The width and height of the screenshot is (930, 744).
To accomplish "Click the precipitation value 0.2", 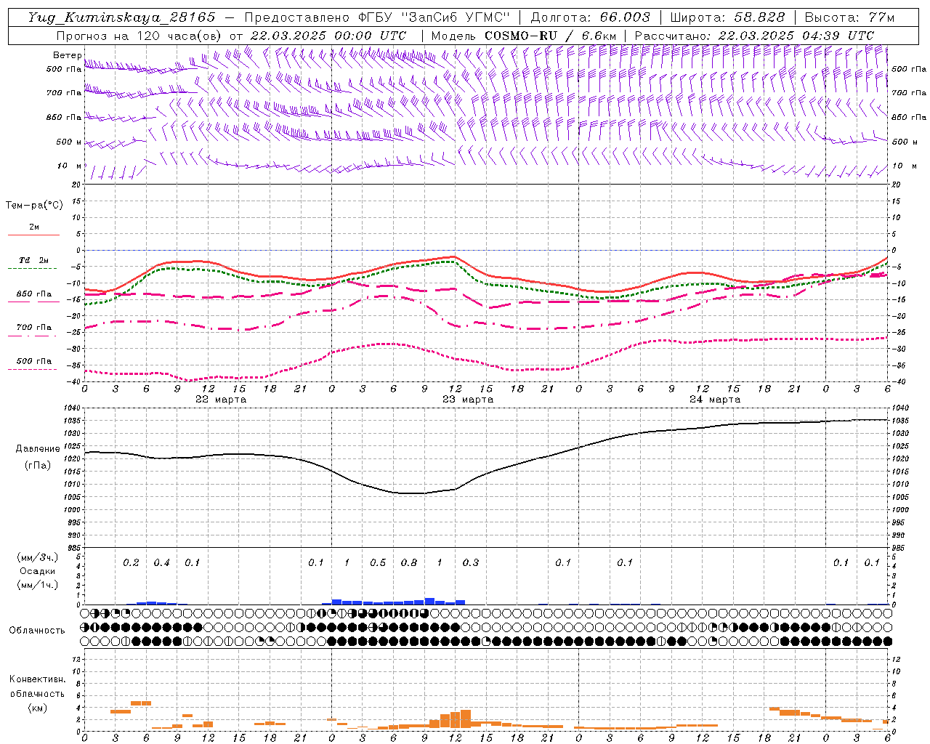I will coord(131,562).
